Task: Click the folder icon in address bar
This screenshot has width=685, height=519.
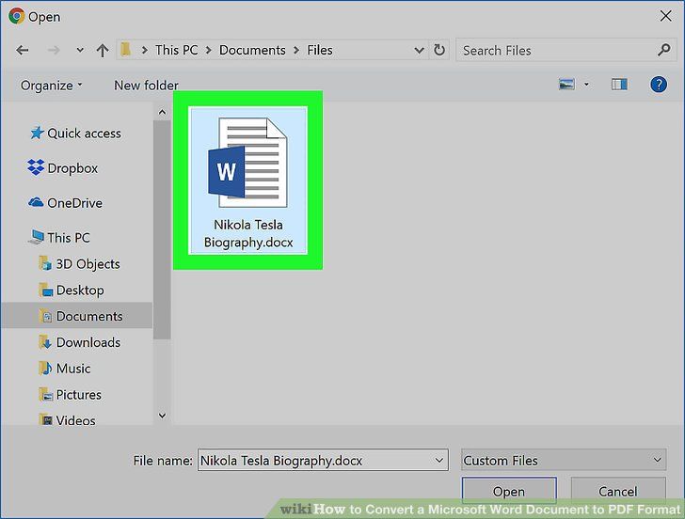Action: [126, 49]
